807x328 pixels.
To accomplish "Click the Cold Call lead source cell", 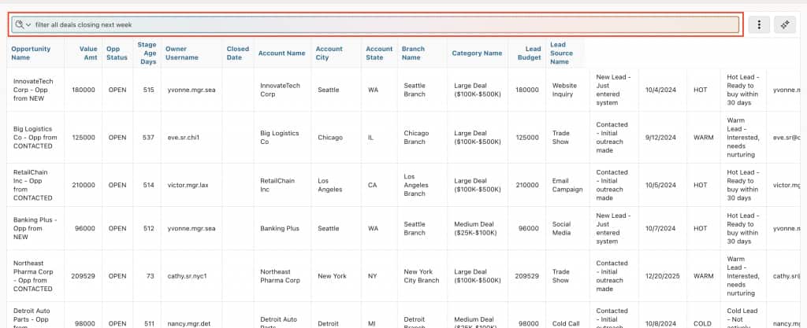I will 567,323.
